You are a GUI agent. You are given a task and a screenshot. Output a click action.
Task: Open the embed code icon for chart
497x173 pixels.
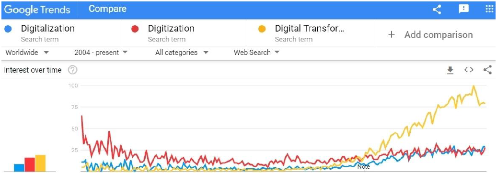pyautogui.click(x=469, y=70)
